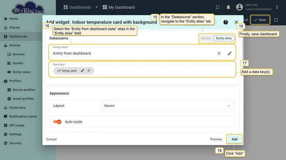Open Device profiles in sidebar
This screenshot has width=286, height=160.
[24, 90]
